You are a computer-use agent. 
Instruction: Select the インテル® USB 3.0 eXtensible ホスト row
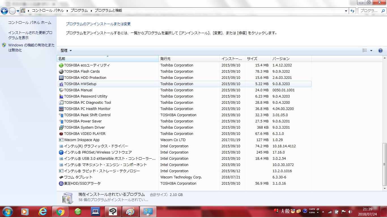[x=185, y=159]
